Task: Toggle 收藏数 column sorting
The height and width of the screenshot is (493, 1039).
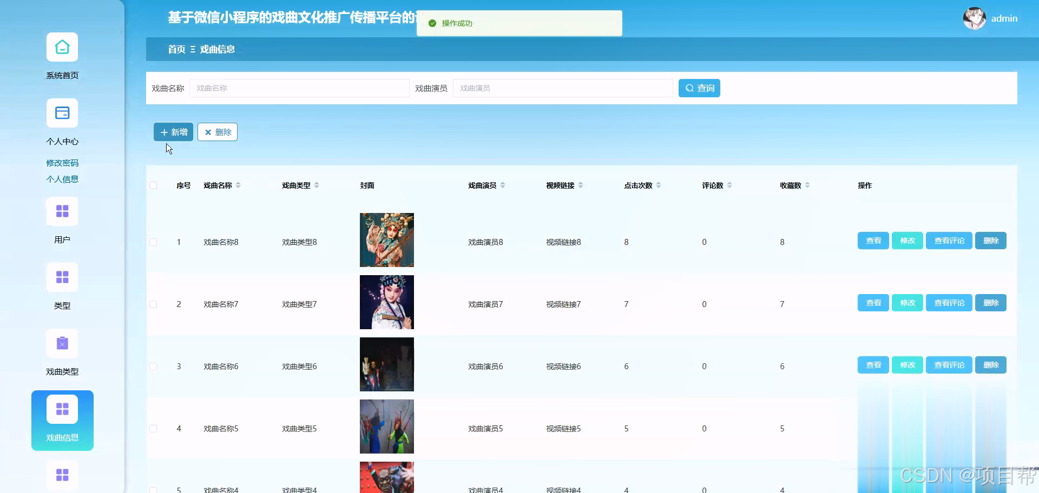Action: click(808, 184)
